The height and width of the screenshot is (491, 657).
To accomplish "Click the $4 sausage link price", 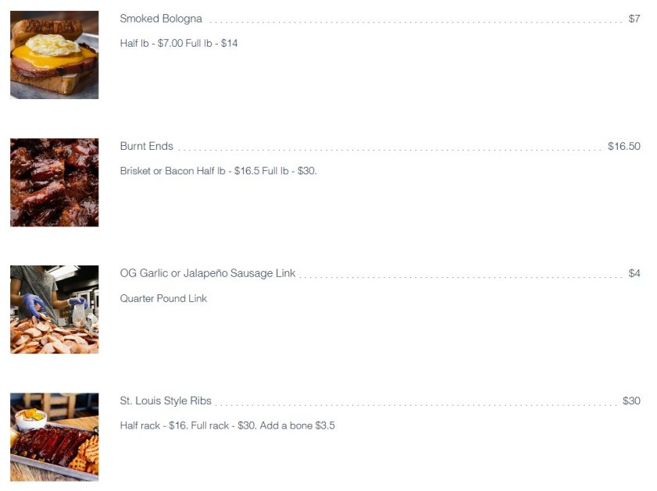I will coord(634,273).
